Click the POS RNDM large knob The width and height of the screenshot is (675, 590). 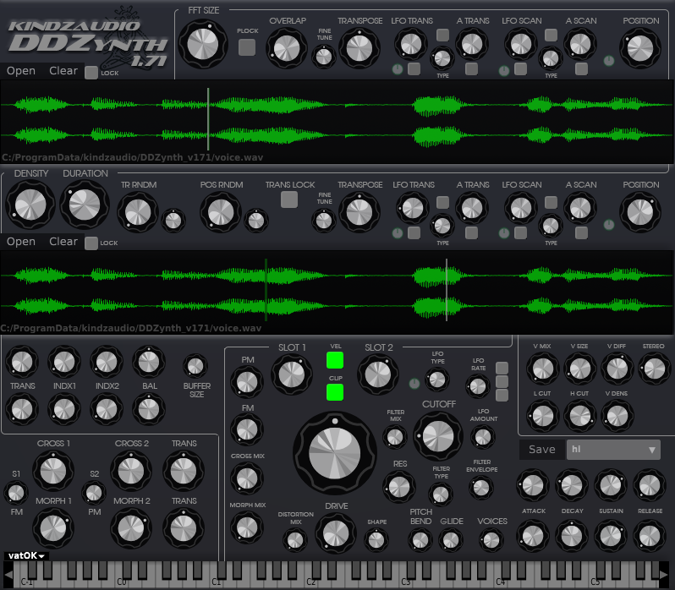pos(221,212)
